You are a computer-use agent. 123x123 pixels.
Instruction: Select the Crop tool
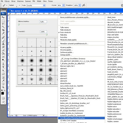[x=3, y=30]
